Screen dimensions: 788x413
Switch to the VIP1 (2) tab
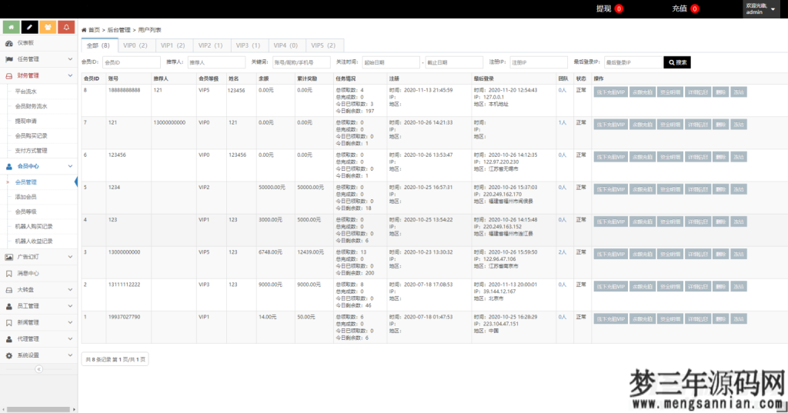173,45
